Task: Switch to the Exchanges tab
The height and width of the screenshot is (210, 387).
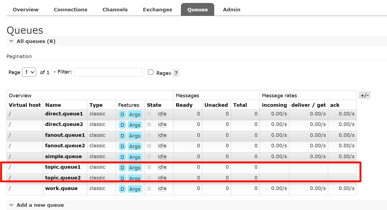Action: [157, 9]
